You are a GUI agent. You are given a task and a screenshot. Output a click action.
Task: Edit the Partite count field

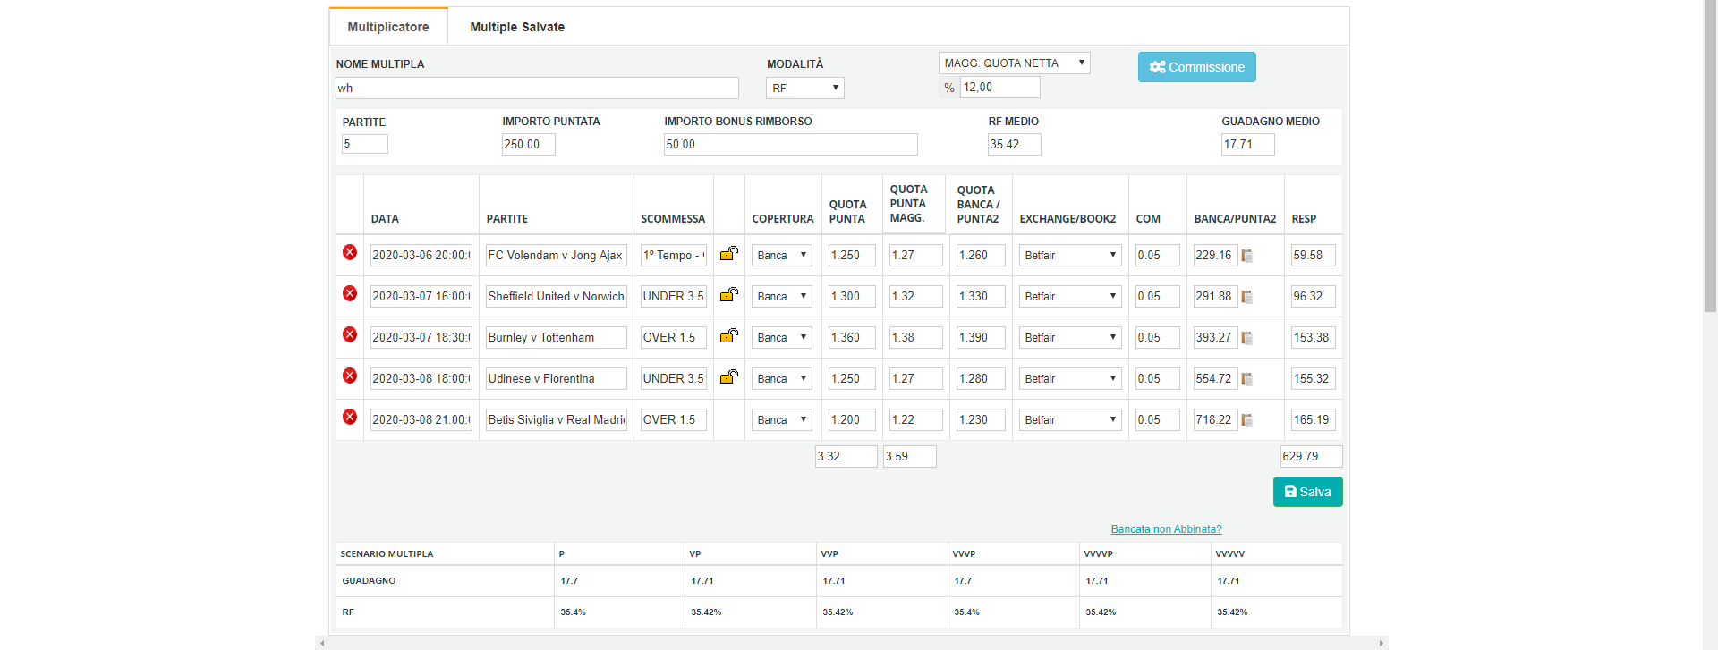tap(365, 144)
